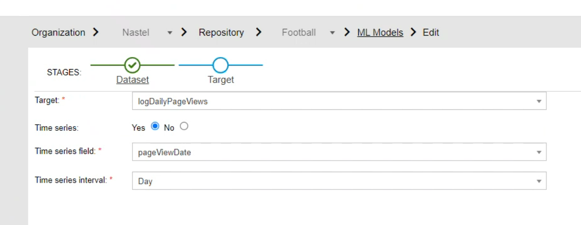Click chevron arrow before ML Models breadcrumb

click(x=347, y=32)
